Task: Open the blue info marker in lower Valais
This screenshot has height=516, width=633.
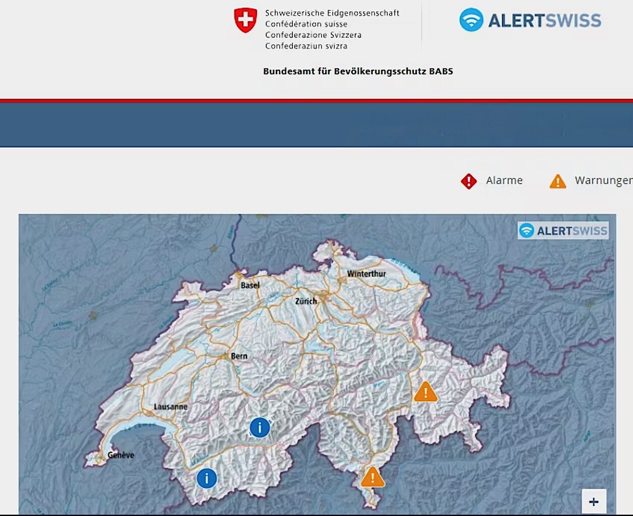Action: point(207,478)
